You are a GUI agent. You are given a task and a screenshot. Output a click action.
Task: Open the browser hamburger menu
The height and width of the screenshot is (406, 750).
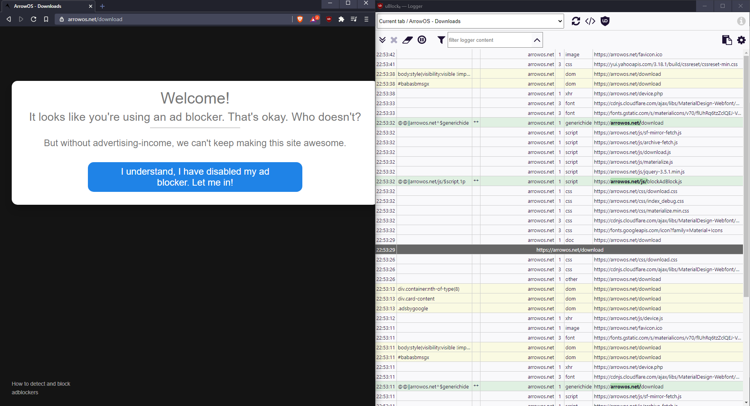pyautogui.click(x=366, y=19)
